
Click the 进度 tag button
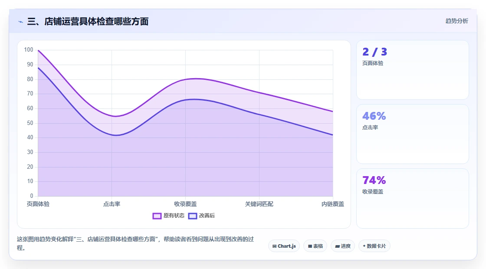(x=343, y=246)
